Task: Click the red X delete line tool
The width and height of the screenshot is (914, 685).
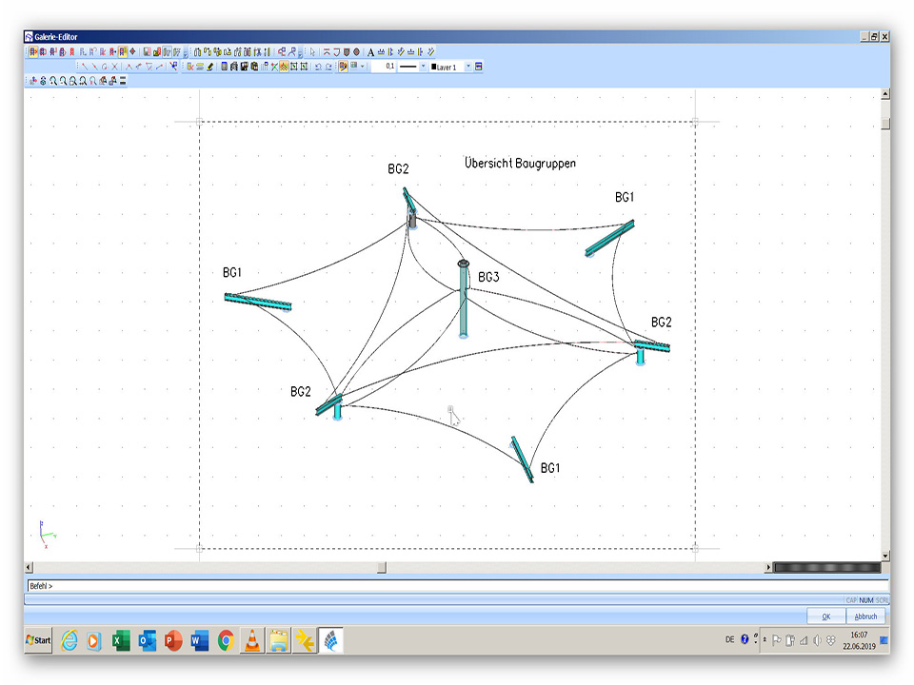Action: (x=114, y=67)
